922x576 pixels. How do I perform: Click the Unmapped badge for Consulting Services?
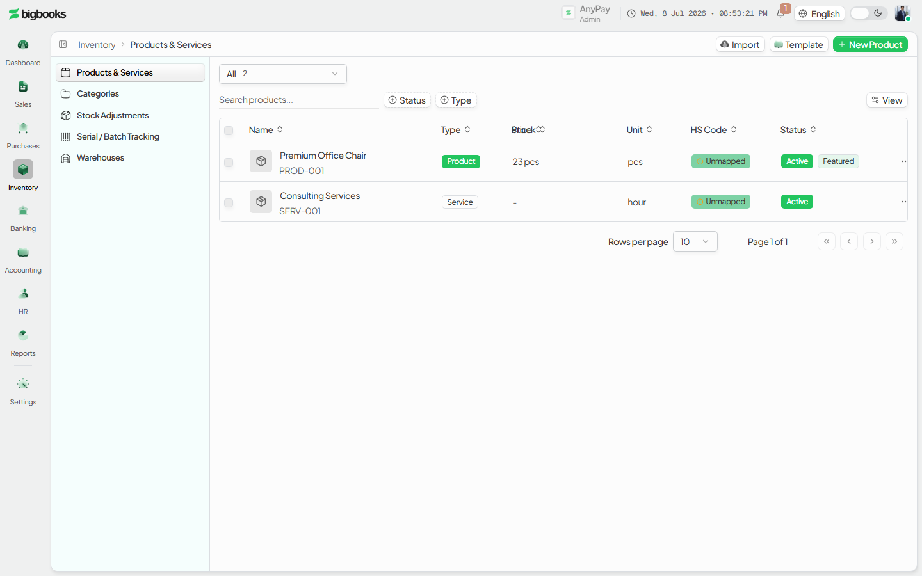coord(720,202)
